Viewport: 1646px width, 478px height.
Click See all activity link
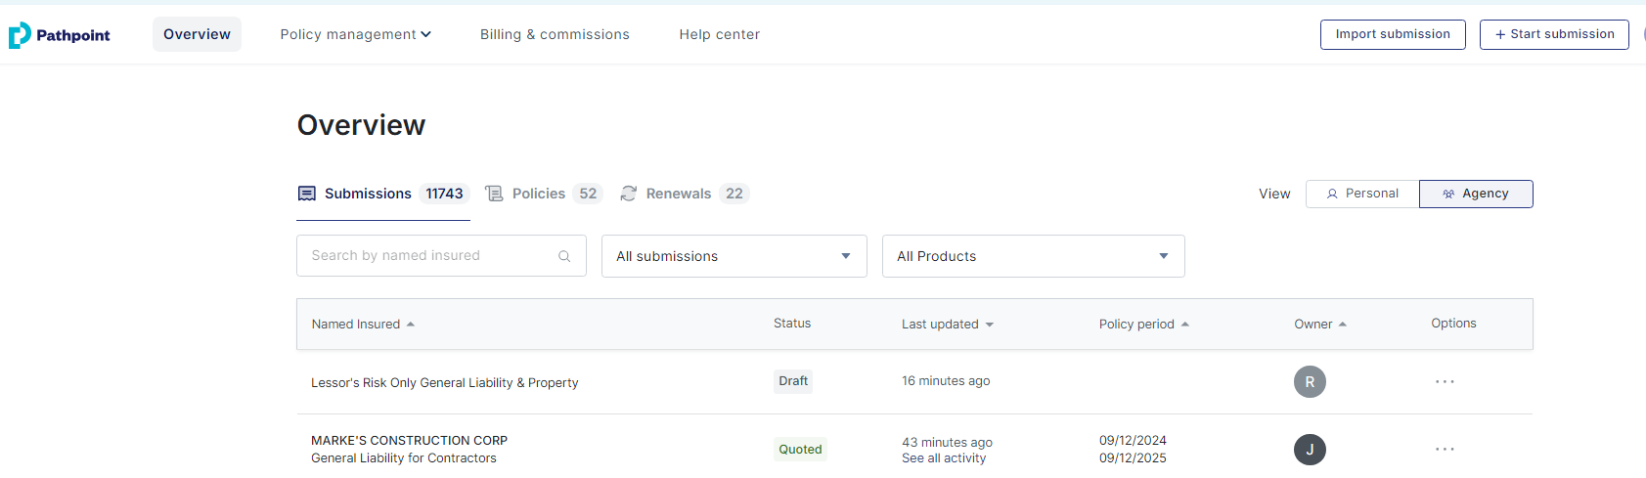[944, 458]
